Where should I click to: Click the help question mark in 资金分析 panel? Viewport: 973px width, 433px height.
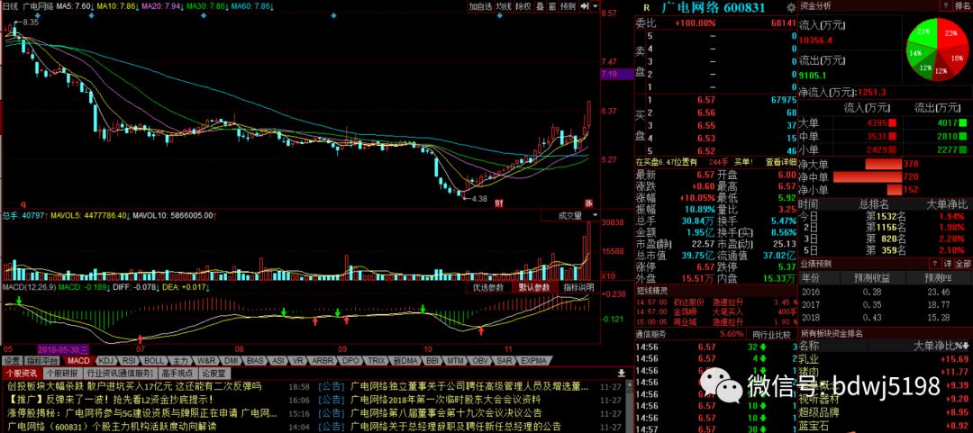(941, 5)
